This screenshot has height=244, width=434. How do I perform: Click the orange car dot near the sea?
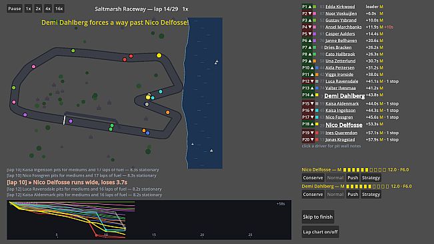coord(167,112)
